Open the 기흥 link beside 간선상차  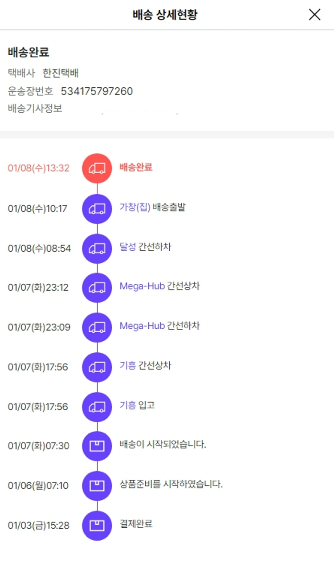point(128,366)
